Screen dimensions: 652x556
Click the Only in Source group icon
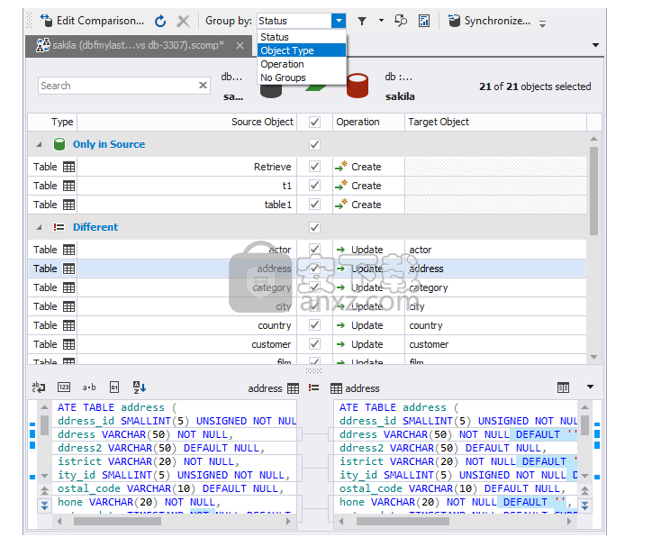(59, 144)
